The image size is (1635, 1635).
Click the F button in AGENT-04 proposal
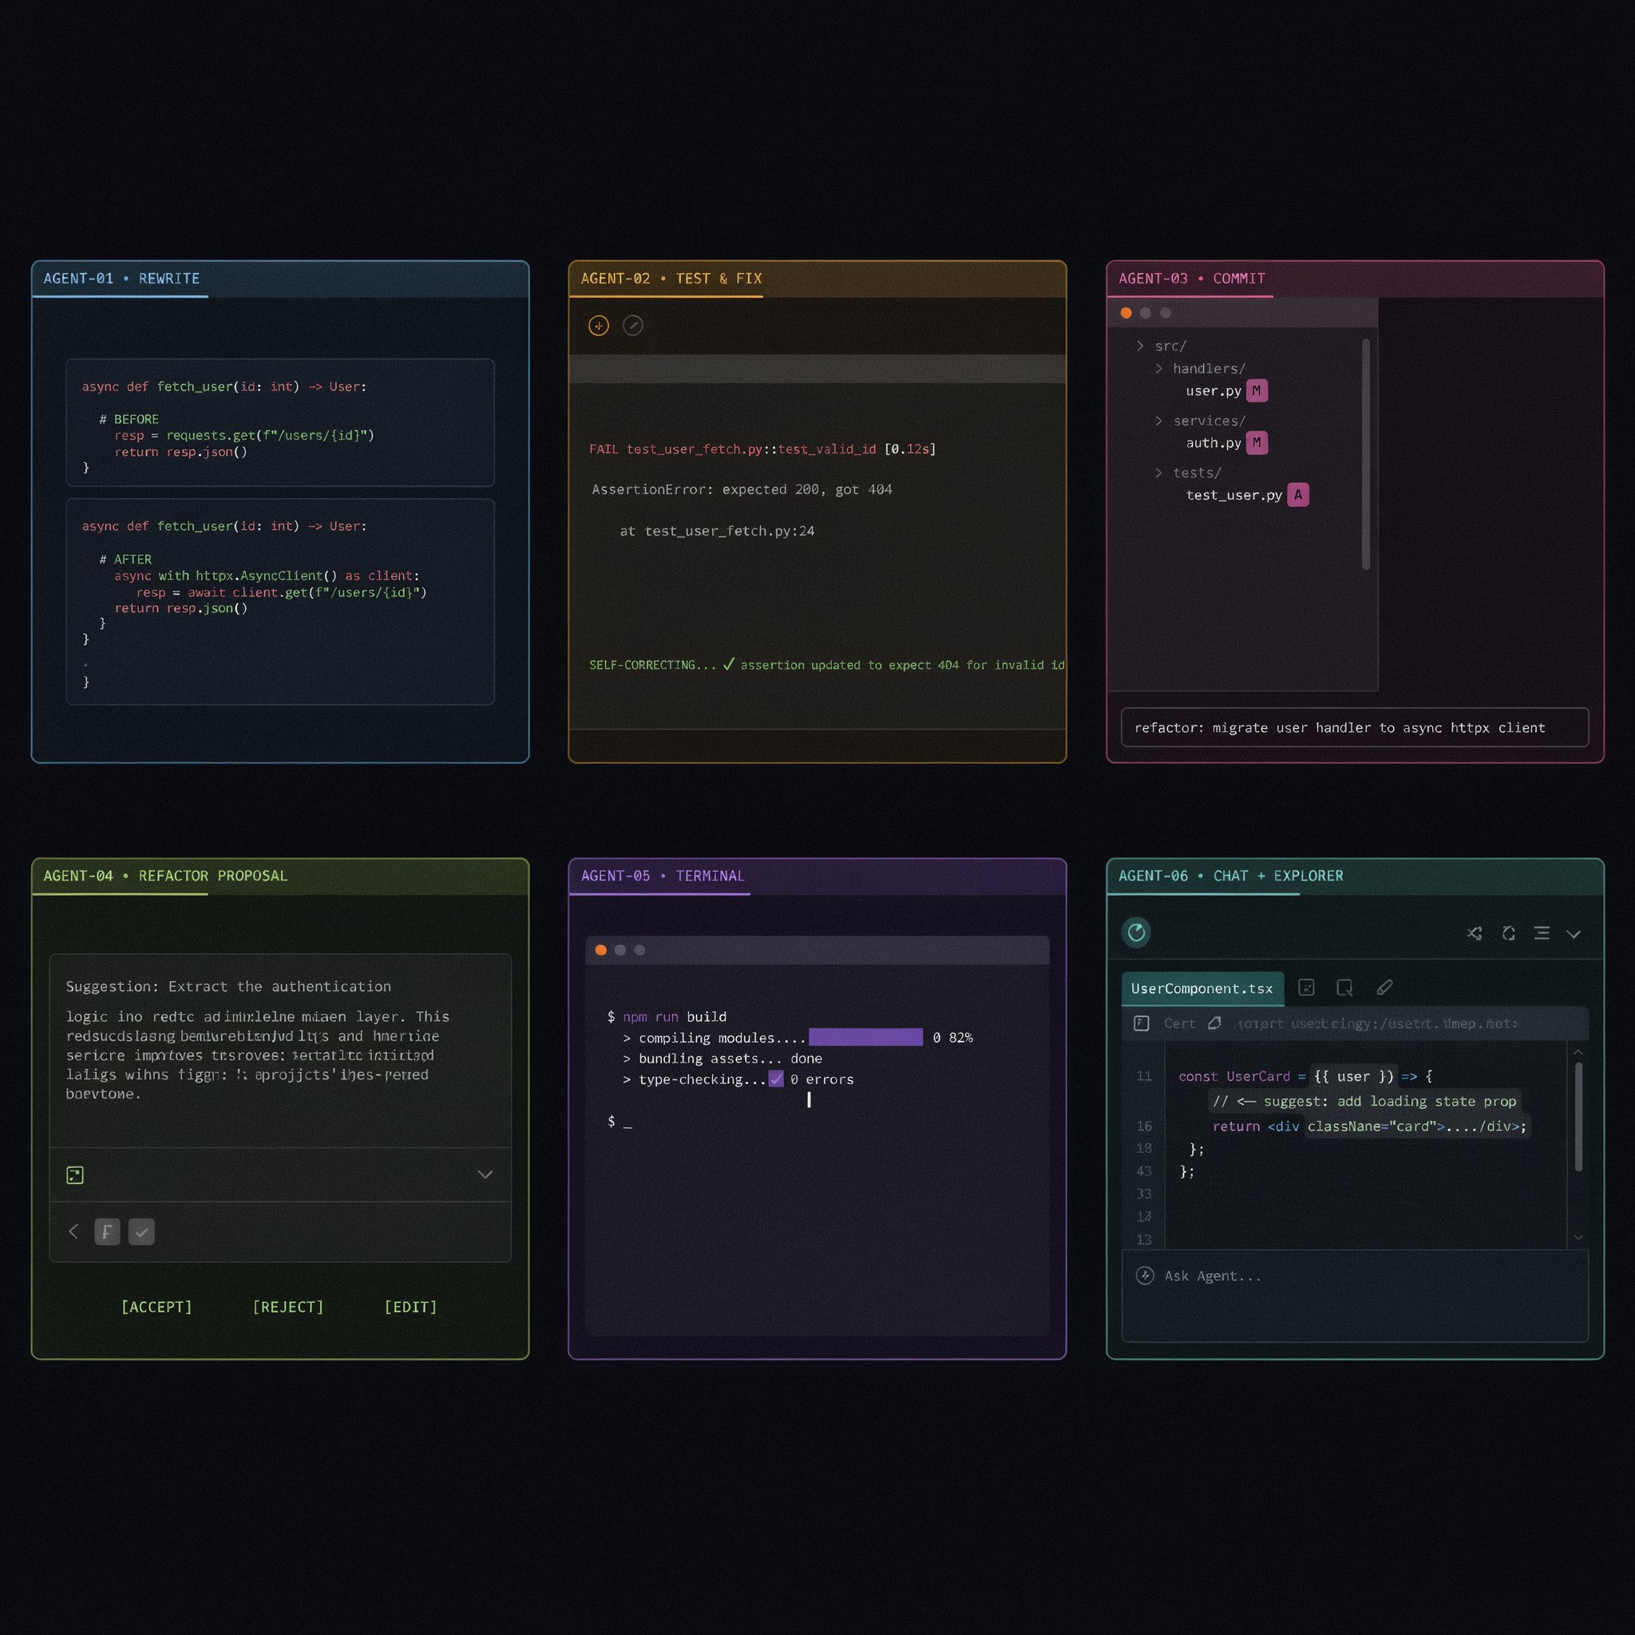[x=107, y=1231]
